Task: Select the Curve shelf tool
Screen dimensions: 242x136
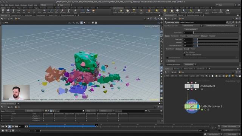Action: click(x=44, y=11)
